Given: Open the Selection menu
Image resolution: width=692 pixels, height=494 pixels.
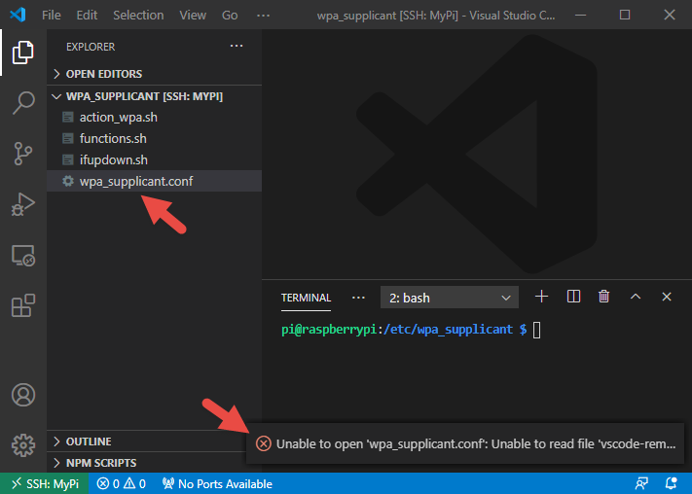Looking at the screenshot, I should point(138,15).
